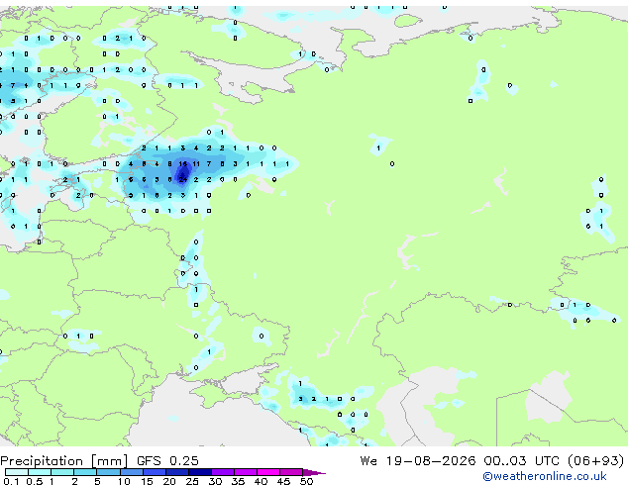628x485 pixels.
Task: Click the "50" legend scale label
Action: [x=306, y=481]
